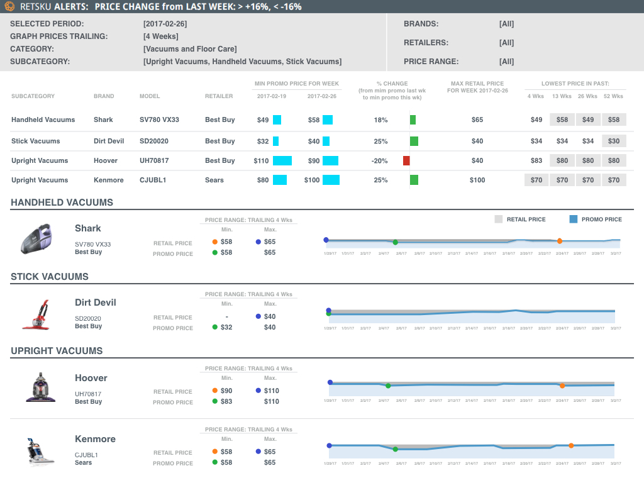Open the subcategory filter listing Upright, Handheld, Stick
The height and width of the screenshot is (483, 644).
pos(242,62)
